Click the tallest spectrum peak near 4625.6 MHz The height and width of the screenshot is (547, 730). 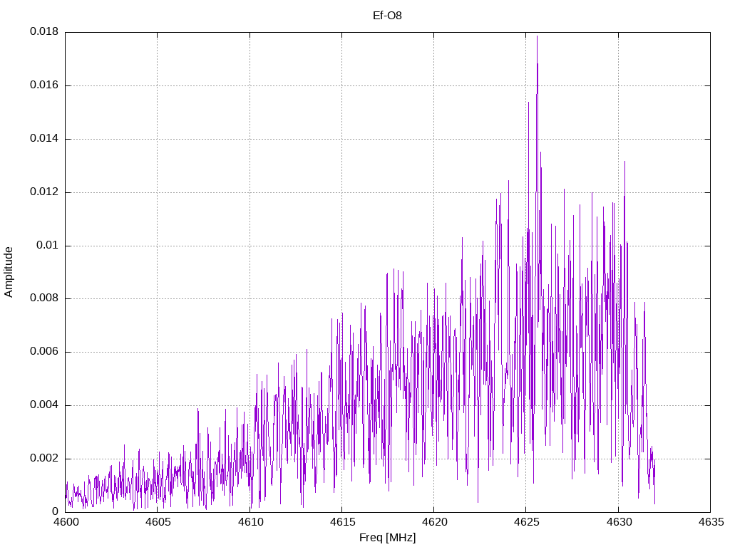pos(538,37)
